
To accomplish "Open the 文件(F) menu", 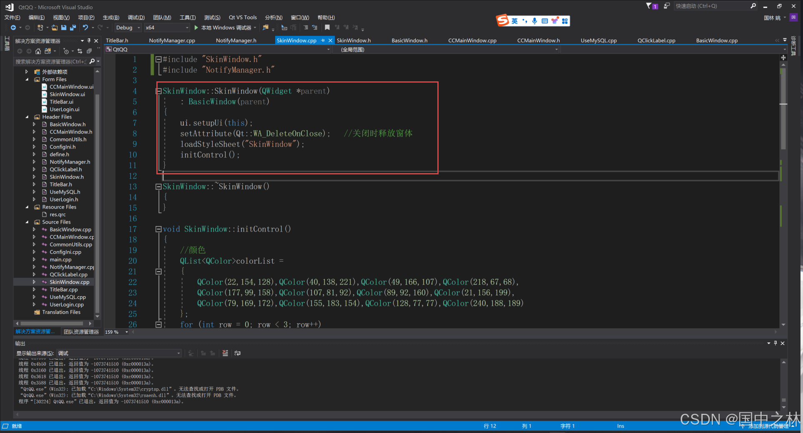I will coord(12,18).
